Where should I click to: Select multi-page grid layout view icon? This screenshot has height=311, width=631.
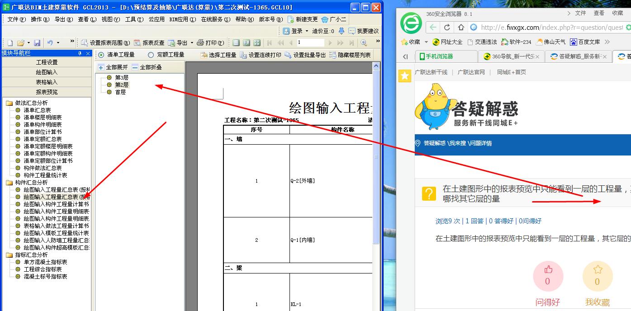click(x=257, y=43)
